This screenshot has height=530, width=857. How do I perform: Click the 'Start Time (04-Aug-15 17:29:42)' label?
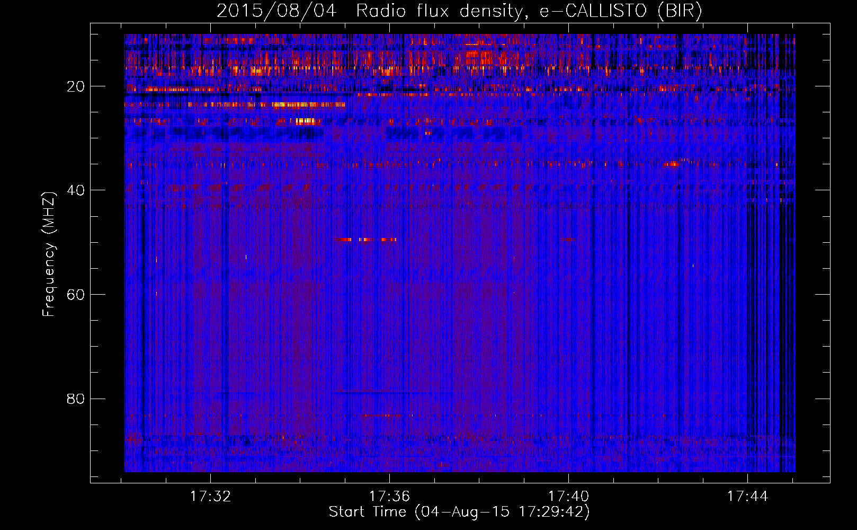pos(459,512)
